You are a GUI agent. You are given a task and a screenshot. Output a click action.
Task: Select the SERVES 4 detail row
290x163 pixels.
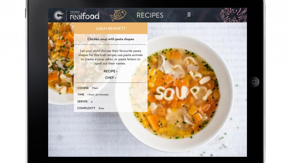pyautogui.click(x=85, y=101)
